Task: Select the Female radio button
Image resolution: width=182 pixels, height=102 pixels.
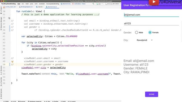Action: (x=150, y=33)
